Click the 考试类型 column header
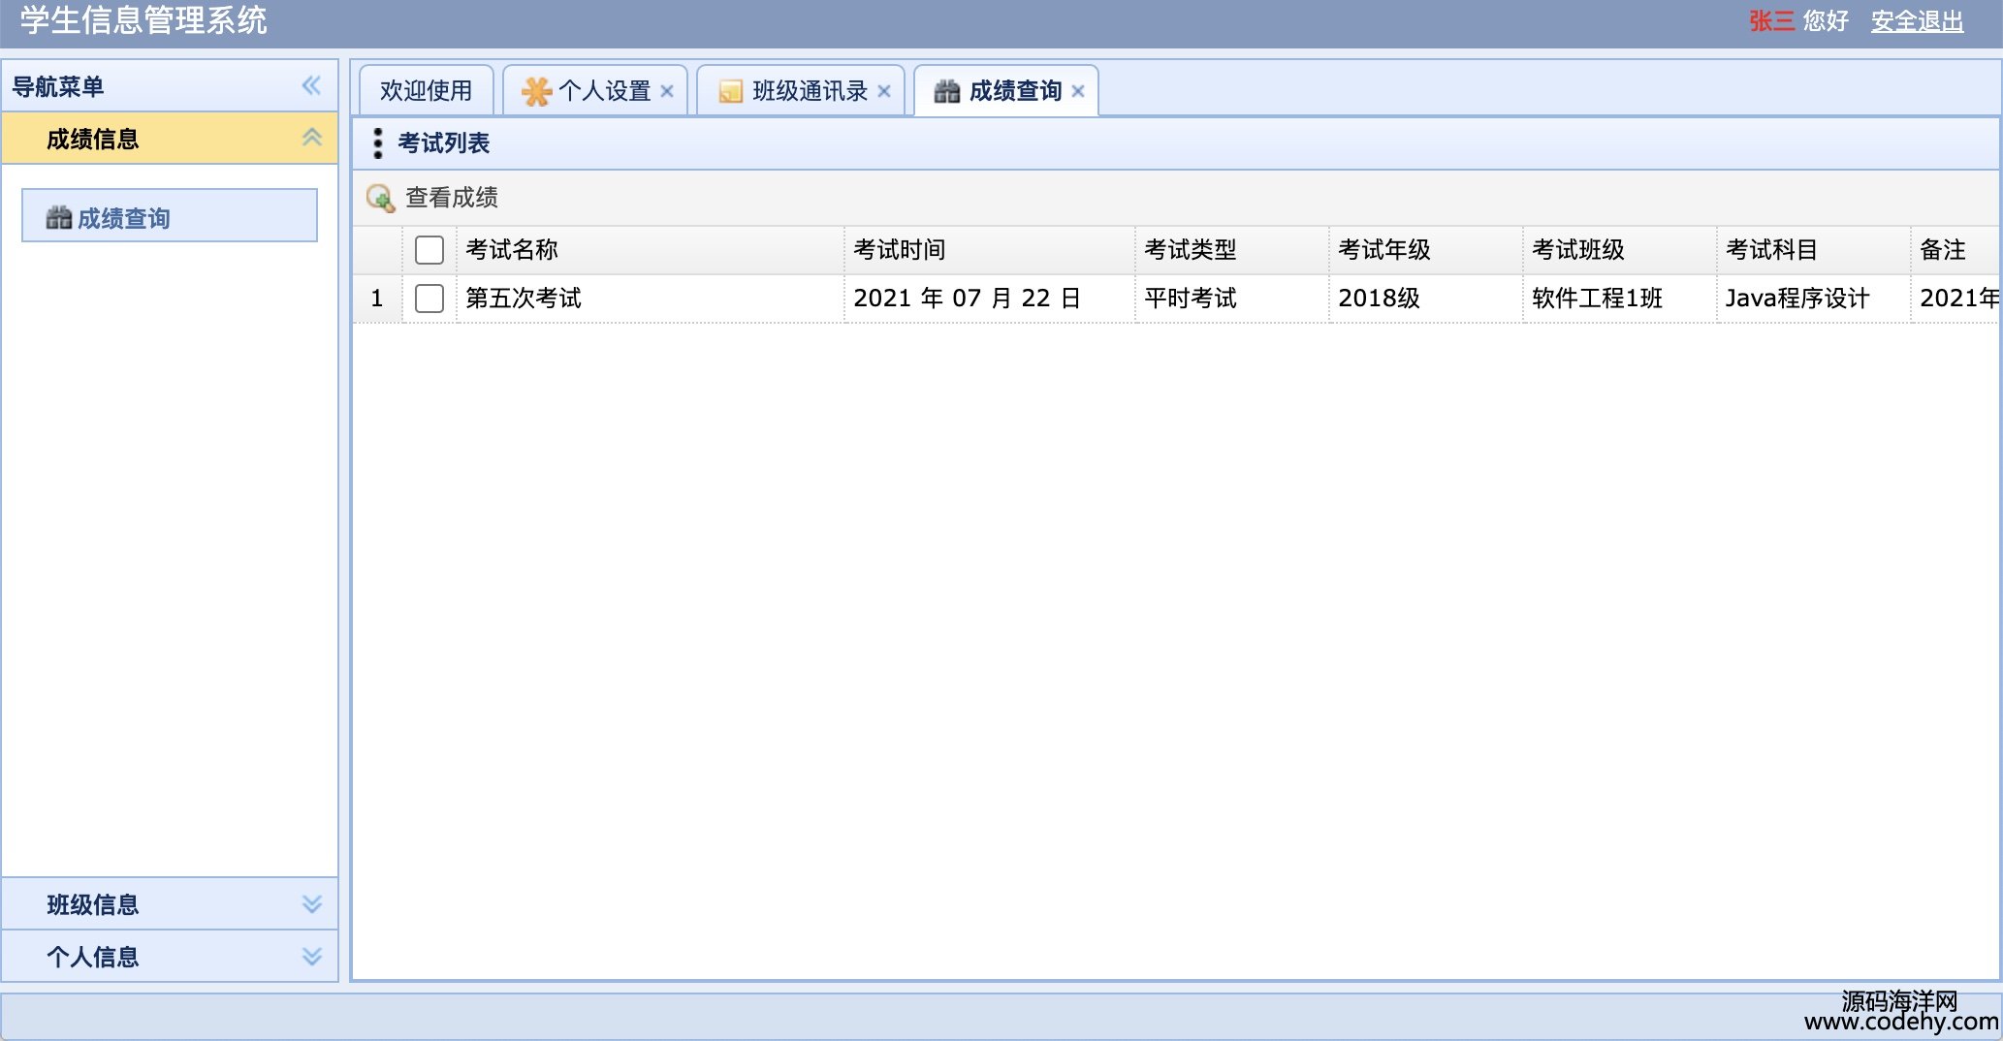Screen dimensions: 2003x1041 pos(1232,250)
